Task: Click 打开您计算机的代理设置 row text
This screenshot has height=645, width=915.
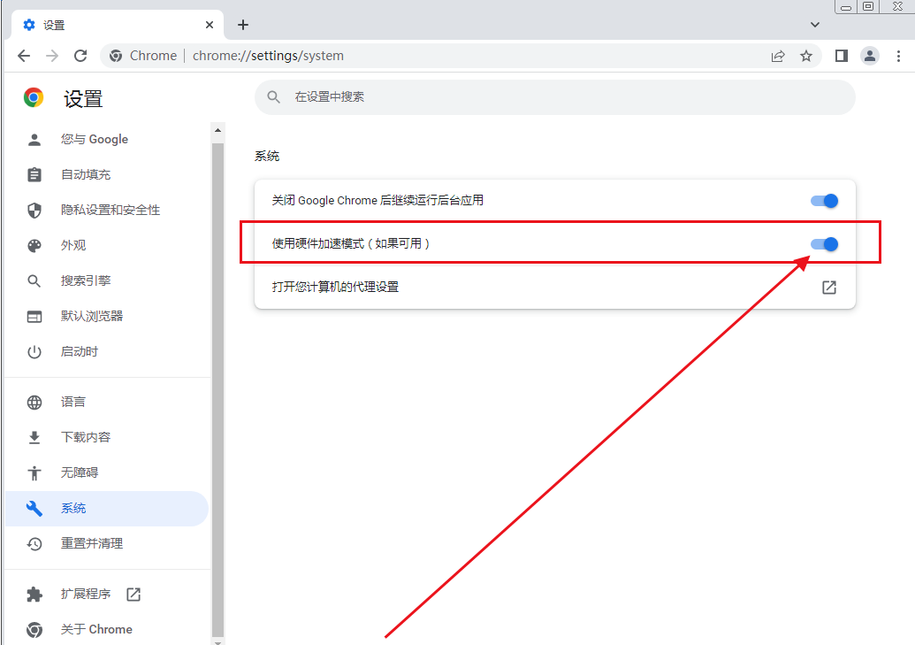Action: 336,287
